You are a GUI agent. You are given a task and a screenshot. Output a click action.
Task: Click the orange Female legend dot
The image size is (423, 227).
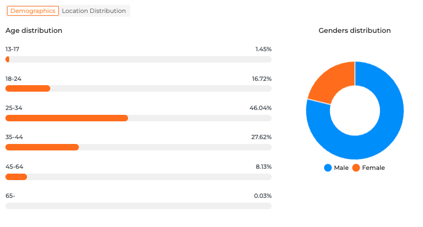pos(356,168)
